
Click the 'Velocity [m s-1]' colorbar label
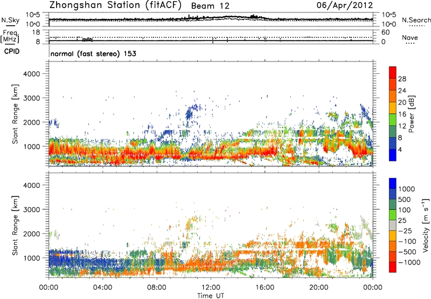[426, 225]
